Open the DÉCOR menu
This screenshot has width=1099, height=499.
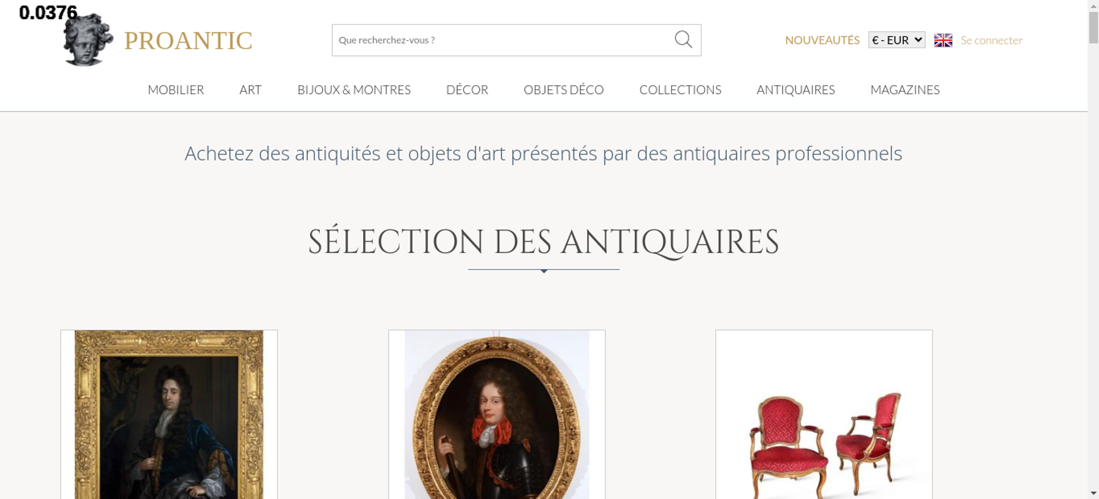pyautogui.click(x=467, y=90)
